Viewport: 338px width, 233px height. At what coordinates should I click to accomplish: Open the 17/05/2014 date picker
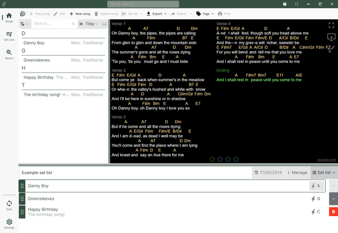pos(268,172)
